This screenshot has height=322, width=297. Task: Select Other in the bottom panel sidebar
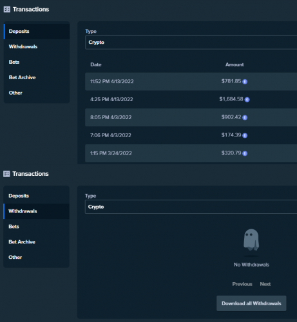37,258
